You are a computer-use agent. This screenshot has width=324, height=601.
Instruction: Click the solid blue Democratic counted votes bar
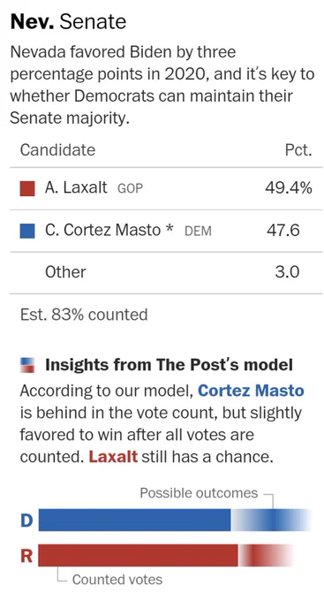[135, 520]
